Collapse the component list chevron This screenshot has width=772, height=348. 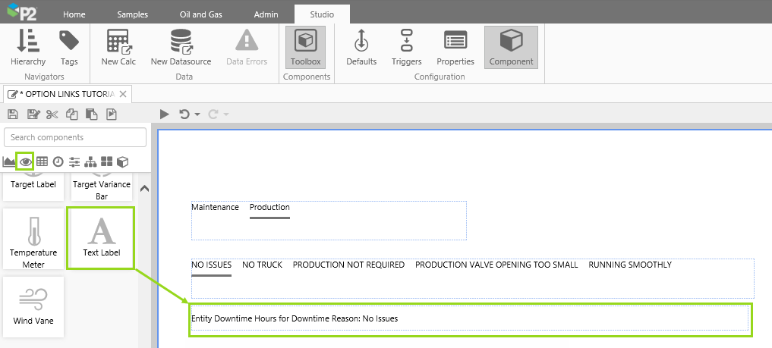145,189
